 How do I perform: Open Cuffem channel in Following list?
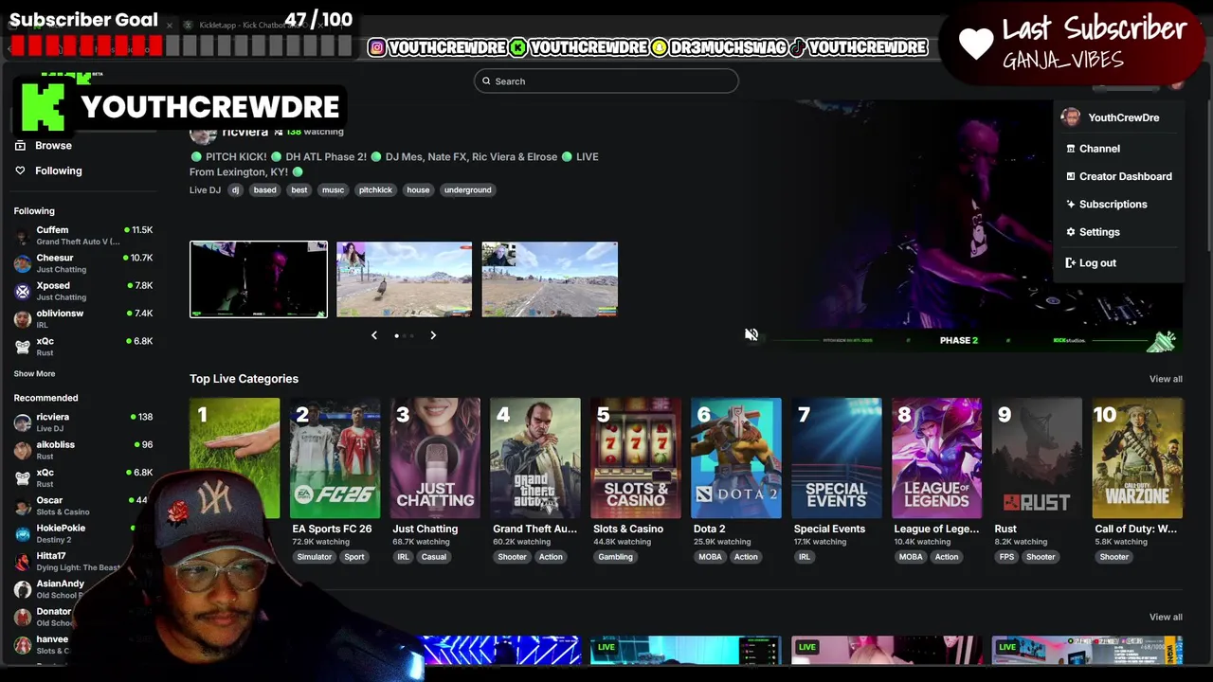coord(83,236)
